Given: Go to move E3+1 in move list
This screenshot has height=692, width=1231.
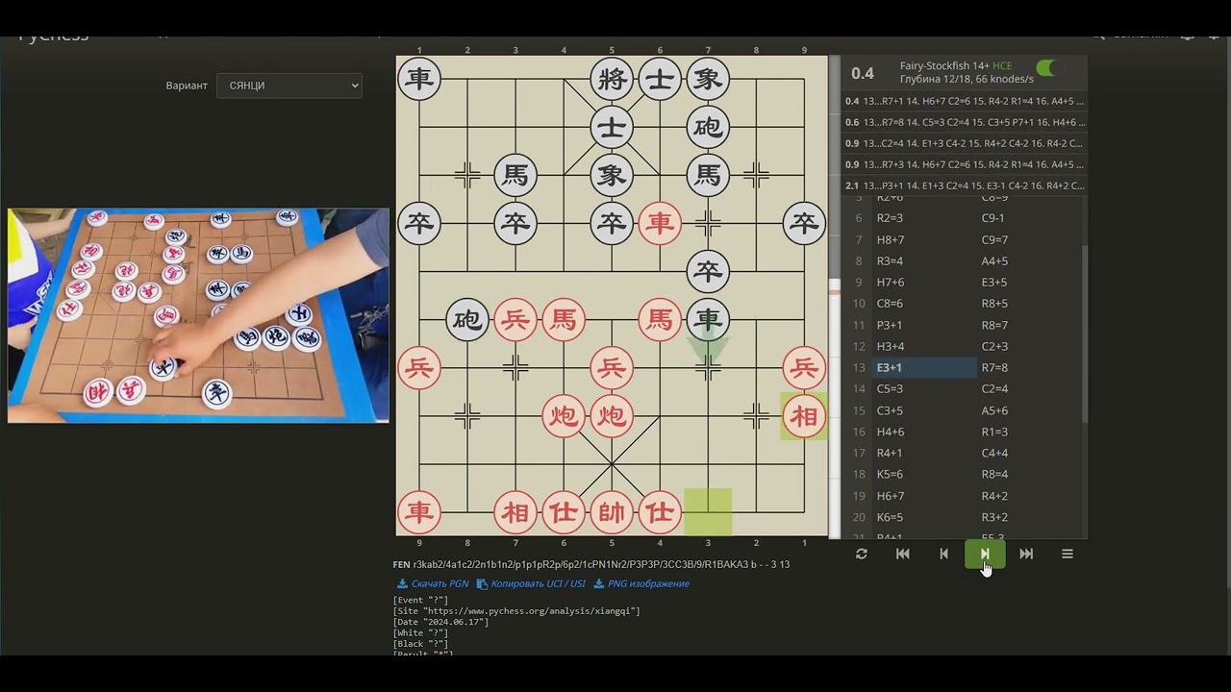Looking at the screenshot, I should pyautogui.click(x=924, y=367).
